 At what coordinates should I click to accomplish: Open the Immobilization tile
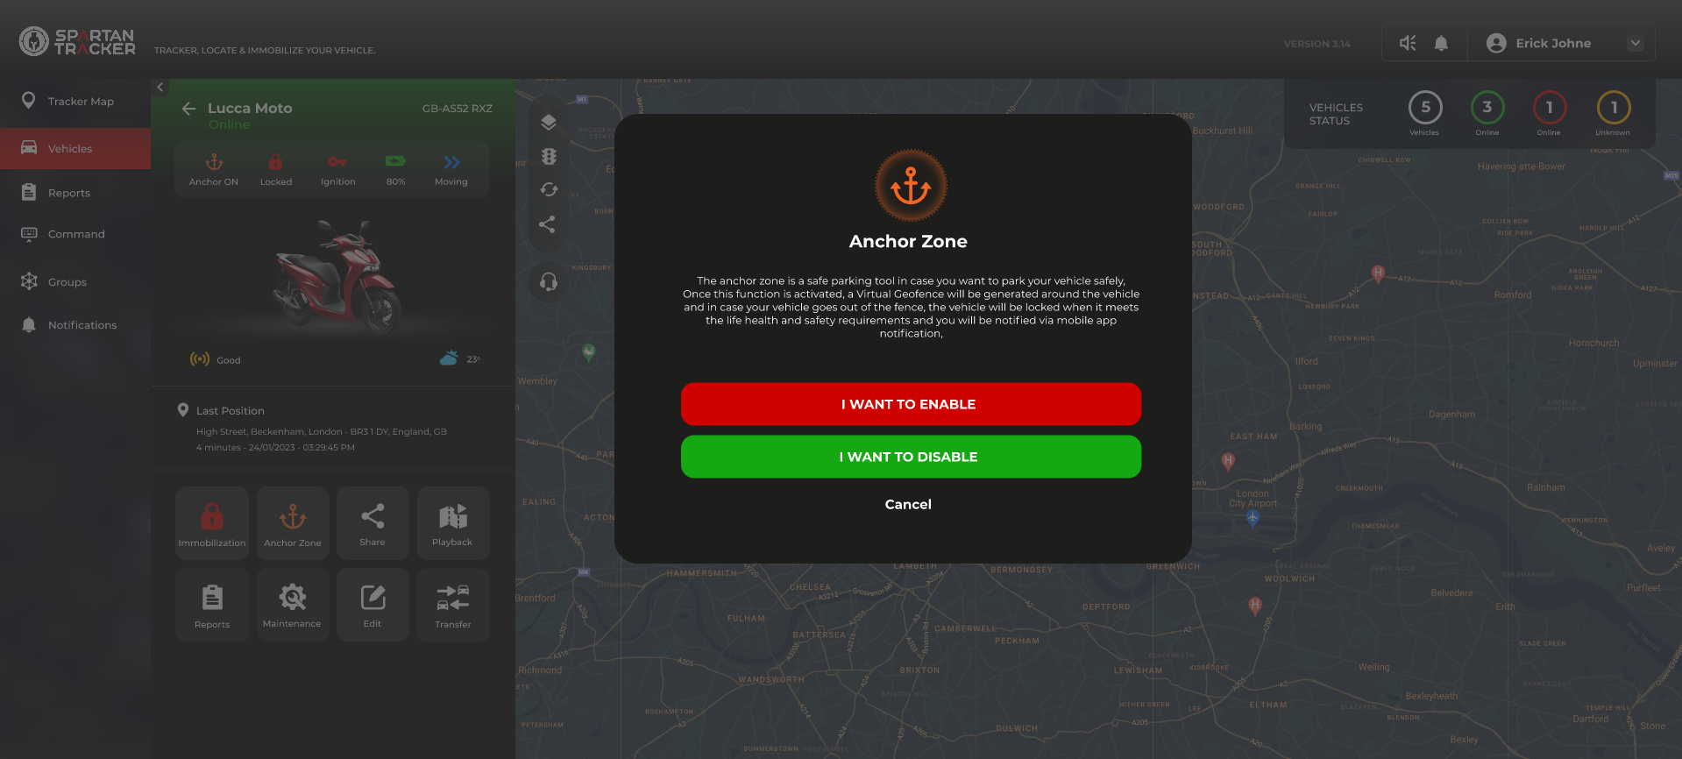coord(212,523)
